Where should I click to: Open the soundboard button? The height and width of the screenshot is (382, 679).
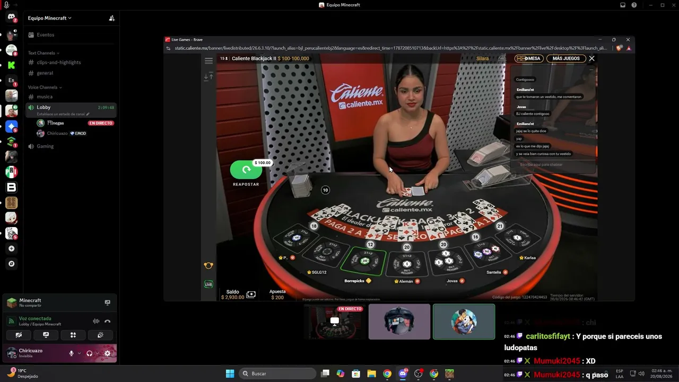tap(100, 335)
